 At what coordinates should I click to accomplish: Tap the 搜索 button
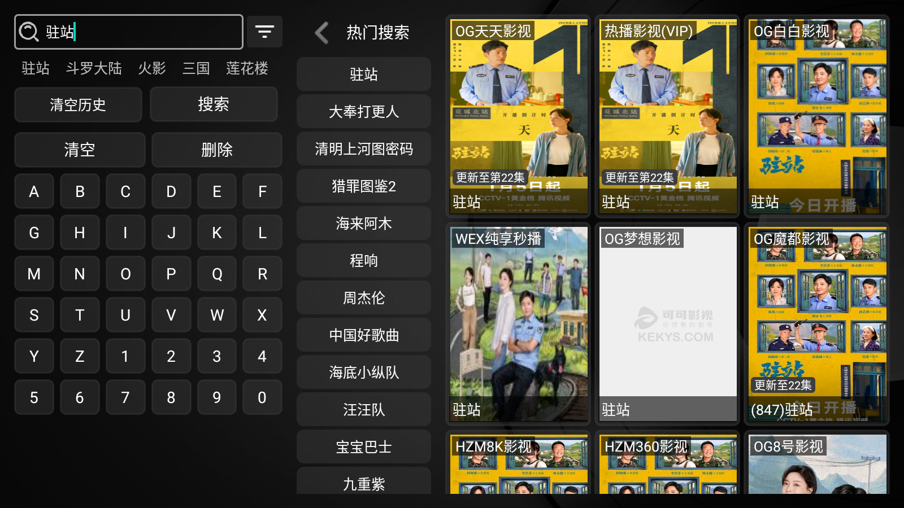(x=214, y=104)
